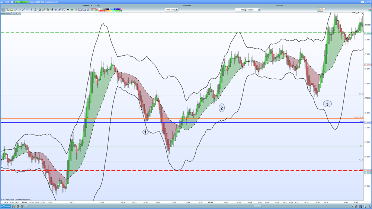Select the rectangle drawing tool

click(x=80, y=10)
